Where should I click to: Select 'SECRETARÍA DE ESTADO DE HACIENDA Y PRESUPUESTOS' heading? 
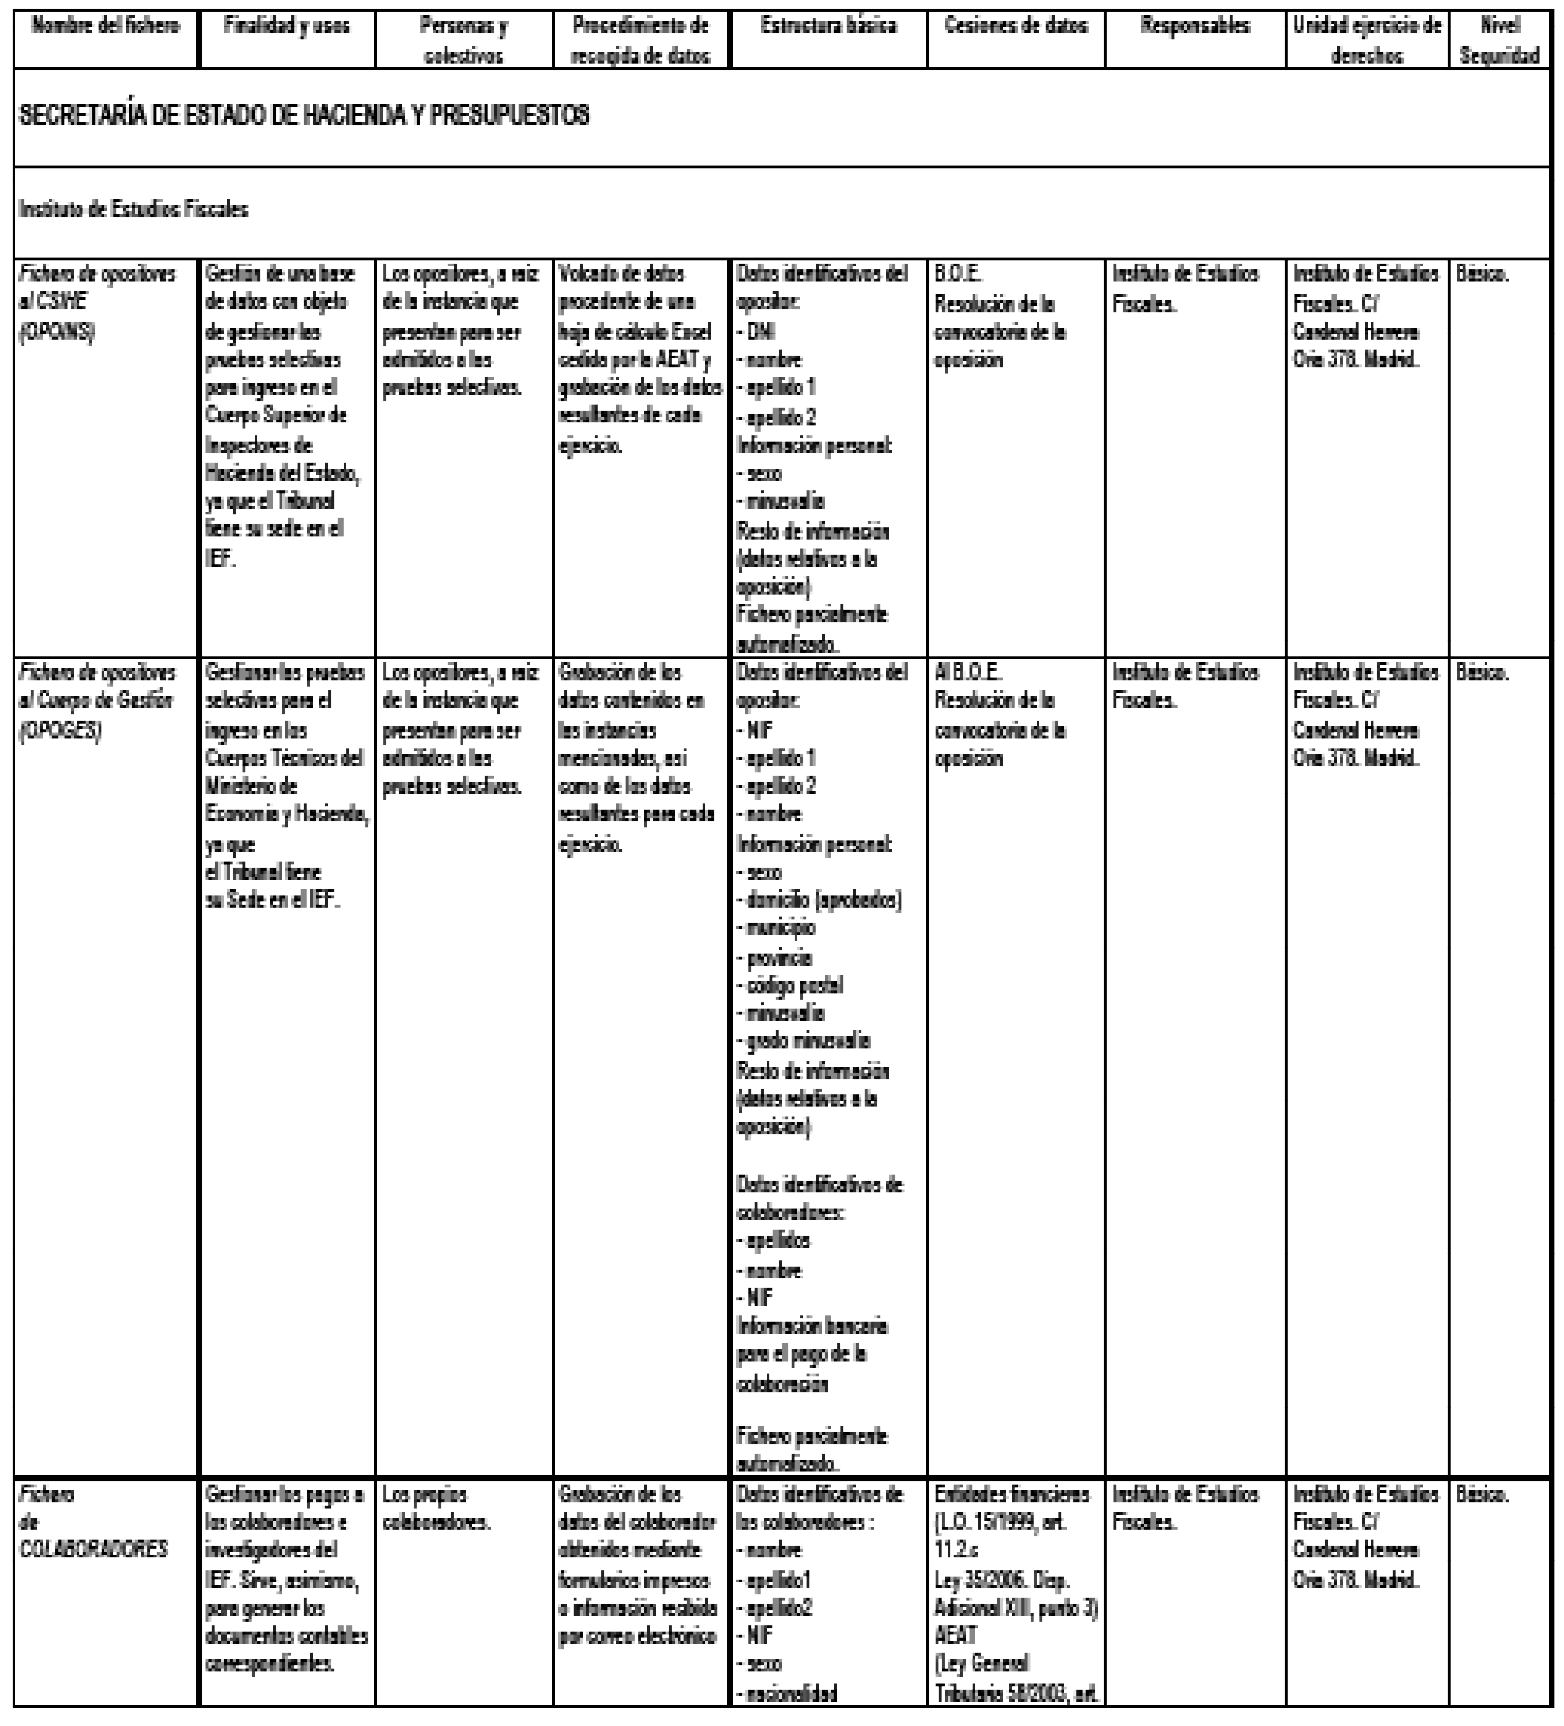(305, 116)
